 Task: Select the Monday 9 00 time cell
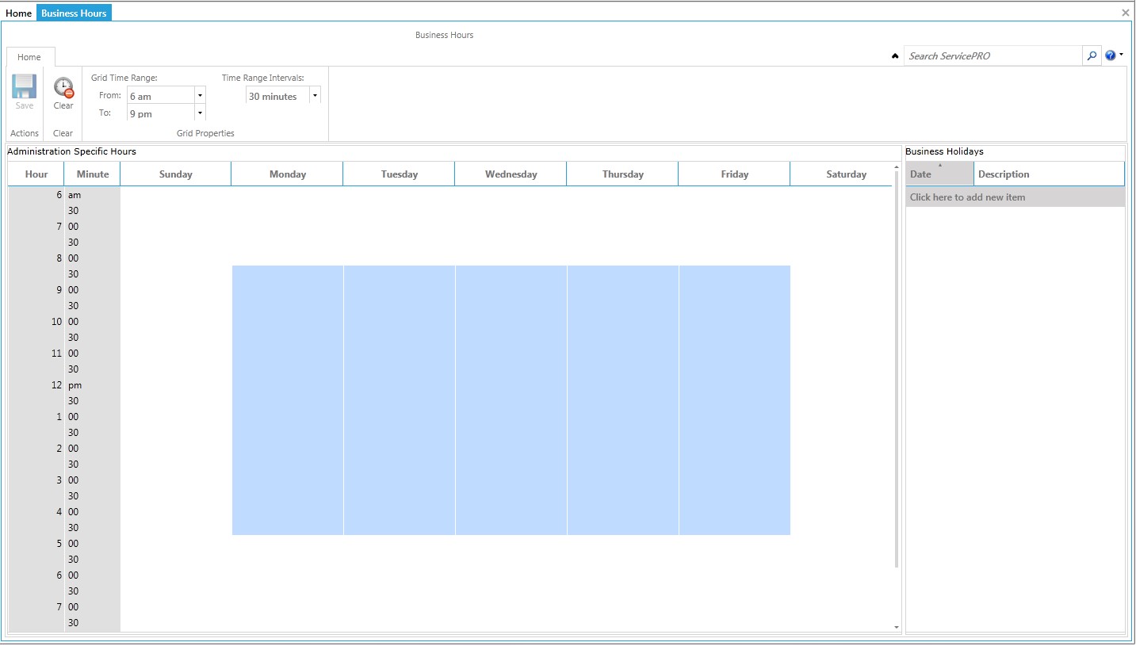coord(288,289)
